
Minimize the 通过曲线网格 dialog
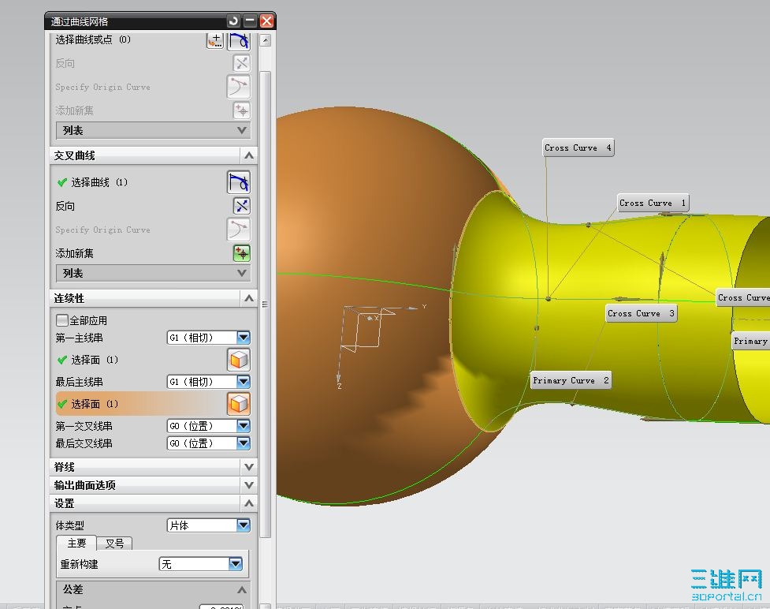click(250, 21)
